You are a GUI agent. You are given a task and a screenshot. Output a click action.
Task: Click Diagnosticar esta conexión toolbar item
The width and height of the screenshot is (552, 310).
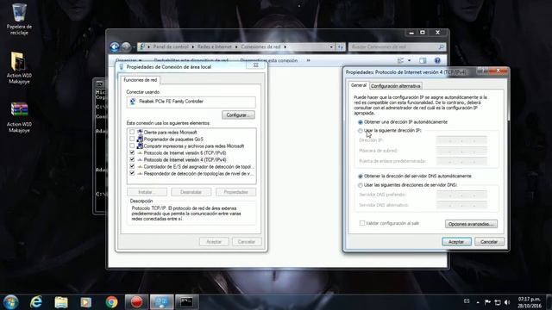[269, 60]
